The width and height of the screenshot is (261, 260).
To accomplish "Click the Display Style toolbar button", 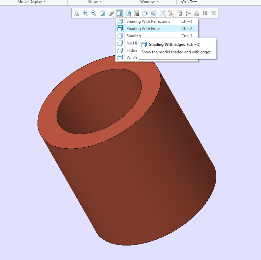I will [119, 14].
